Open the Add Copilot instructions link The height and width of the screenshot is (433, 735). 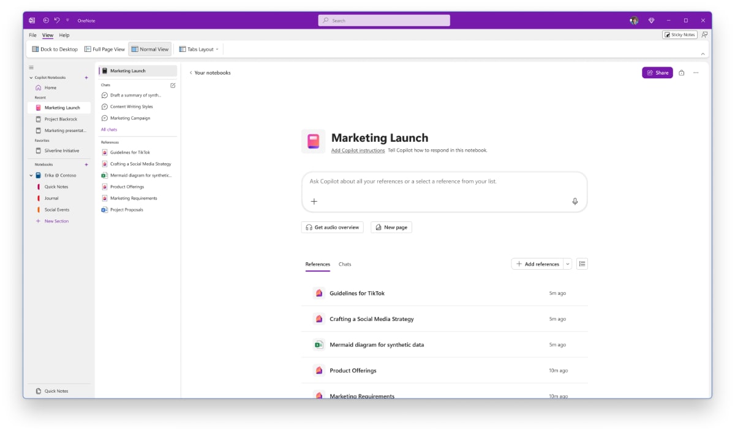[x=357, y=150]
